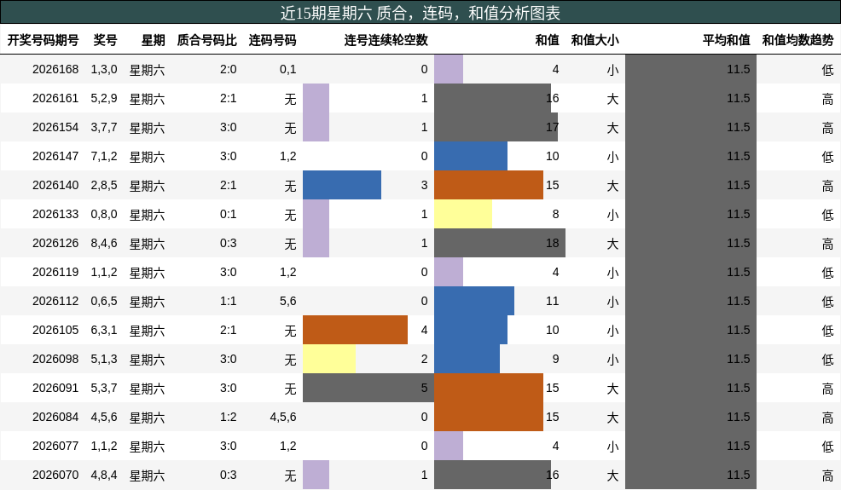The image size is (841, 490).
Task: Click the 连码 value 0,1 in row 2026168
Action: pyautogui.click(x=288, y=69)
